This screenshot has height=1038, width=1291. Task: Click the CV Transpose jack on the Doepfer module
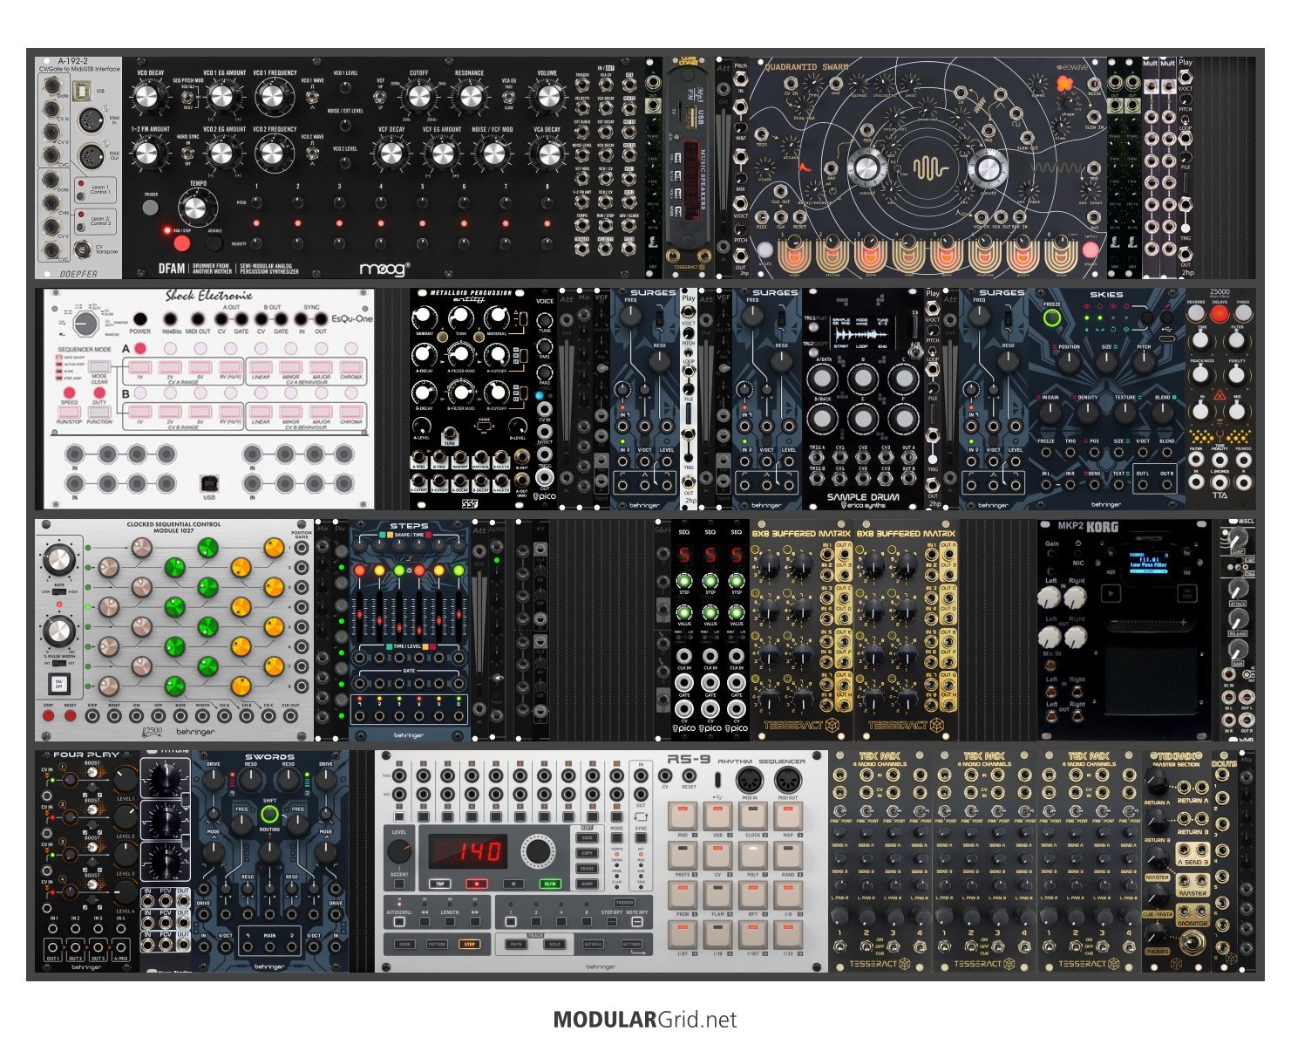pos(82,249)
